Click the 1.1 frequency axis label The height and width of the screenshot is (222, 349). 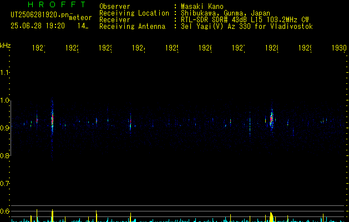point(4,72)
